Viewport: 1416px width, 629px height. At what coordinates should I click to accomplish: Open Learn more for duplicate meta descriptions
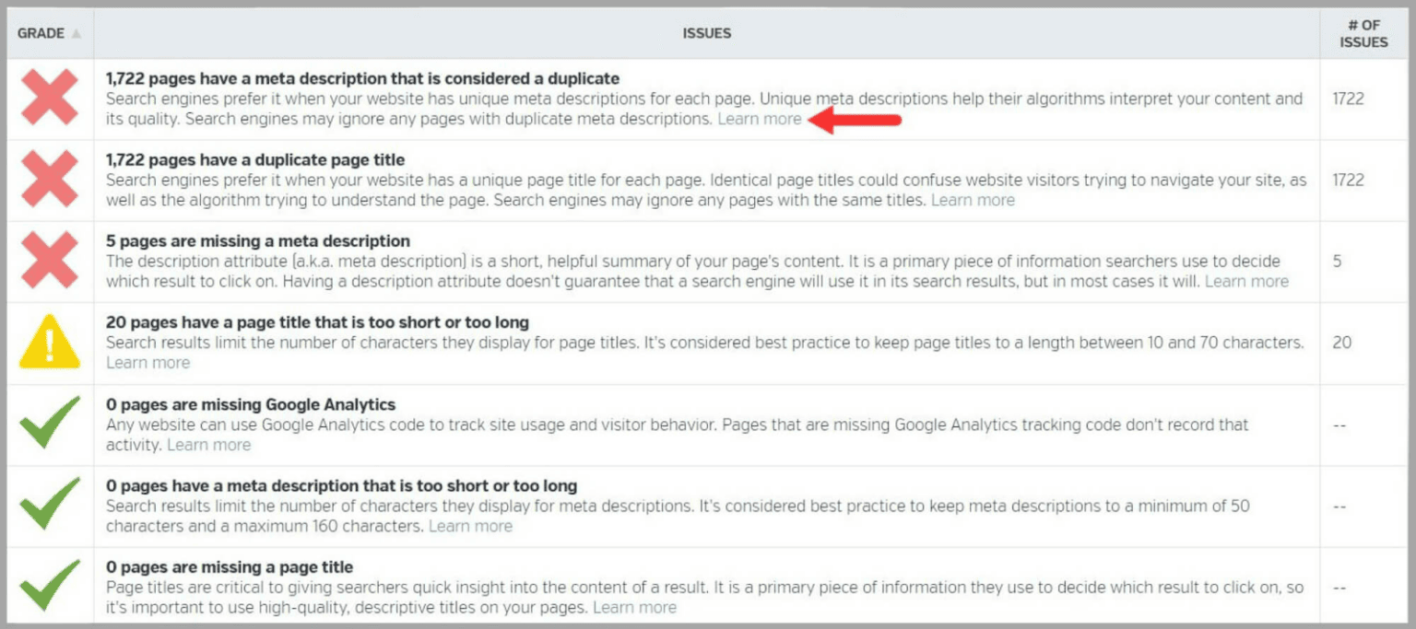pyautogui.click(x=760, y=120)
